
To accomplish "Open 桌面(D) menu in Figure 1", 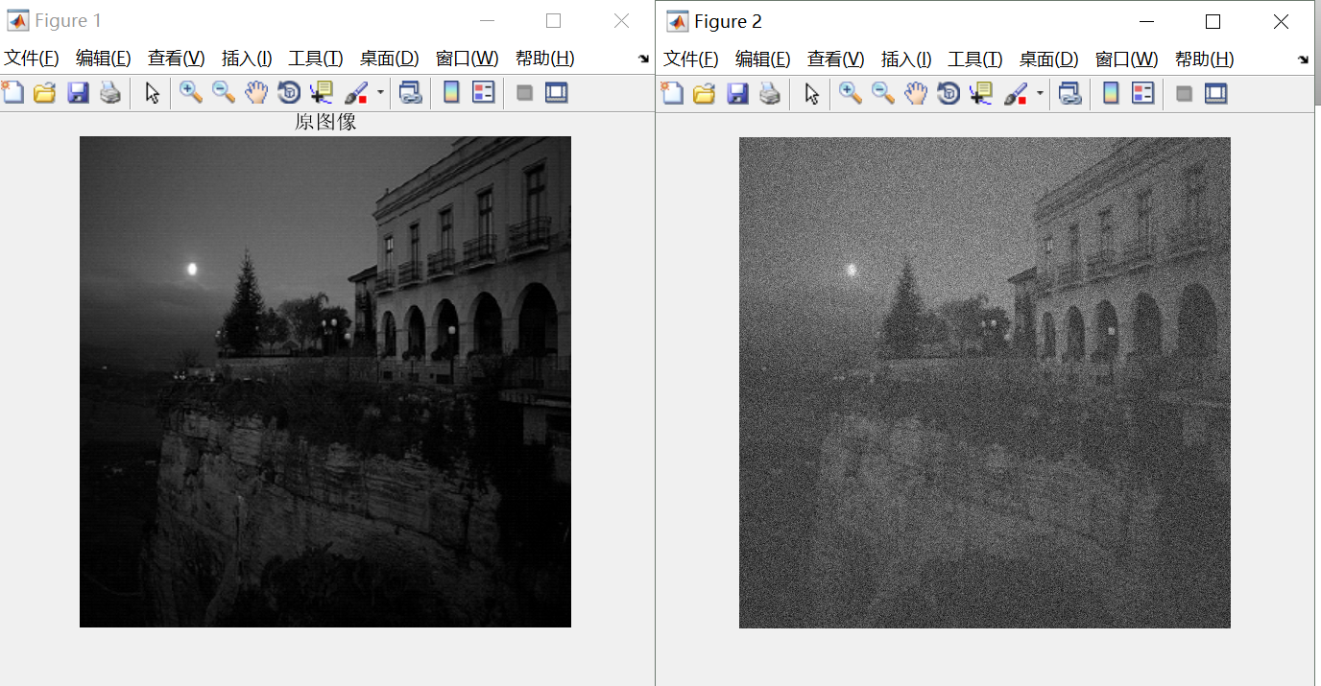I will point(389,59).
